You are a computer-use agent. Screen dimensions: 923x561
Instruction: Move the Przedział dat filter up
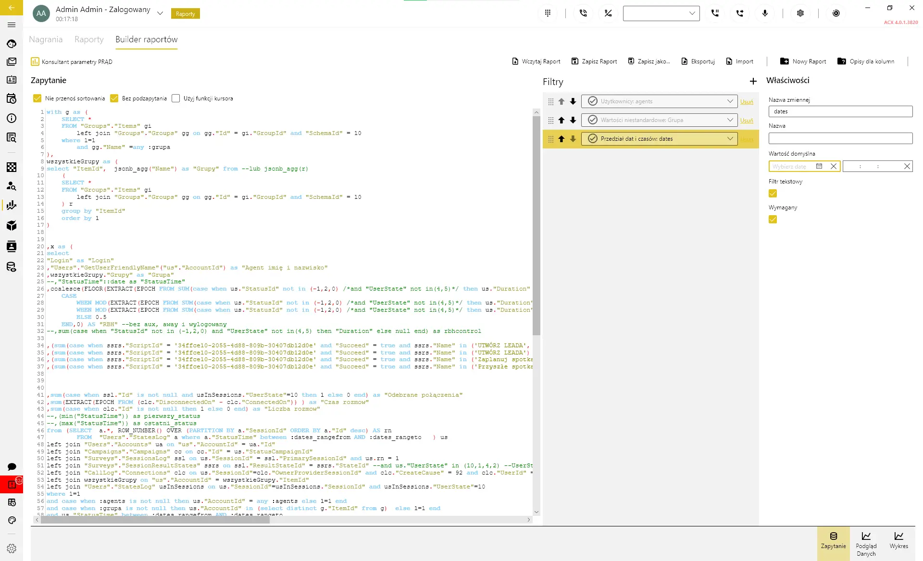click(561, 139)
